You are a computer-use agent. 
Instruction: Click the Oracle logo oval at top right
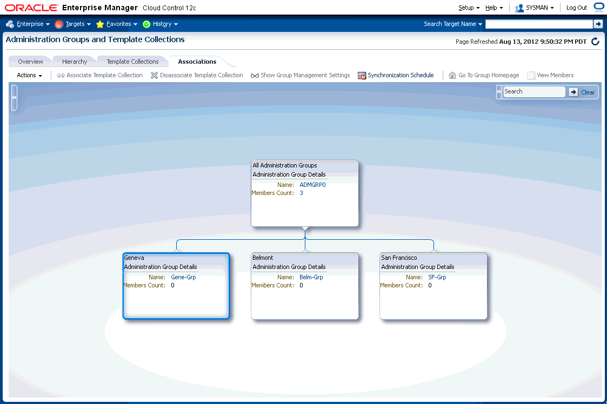(x=599, y=7)
